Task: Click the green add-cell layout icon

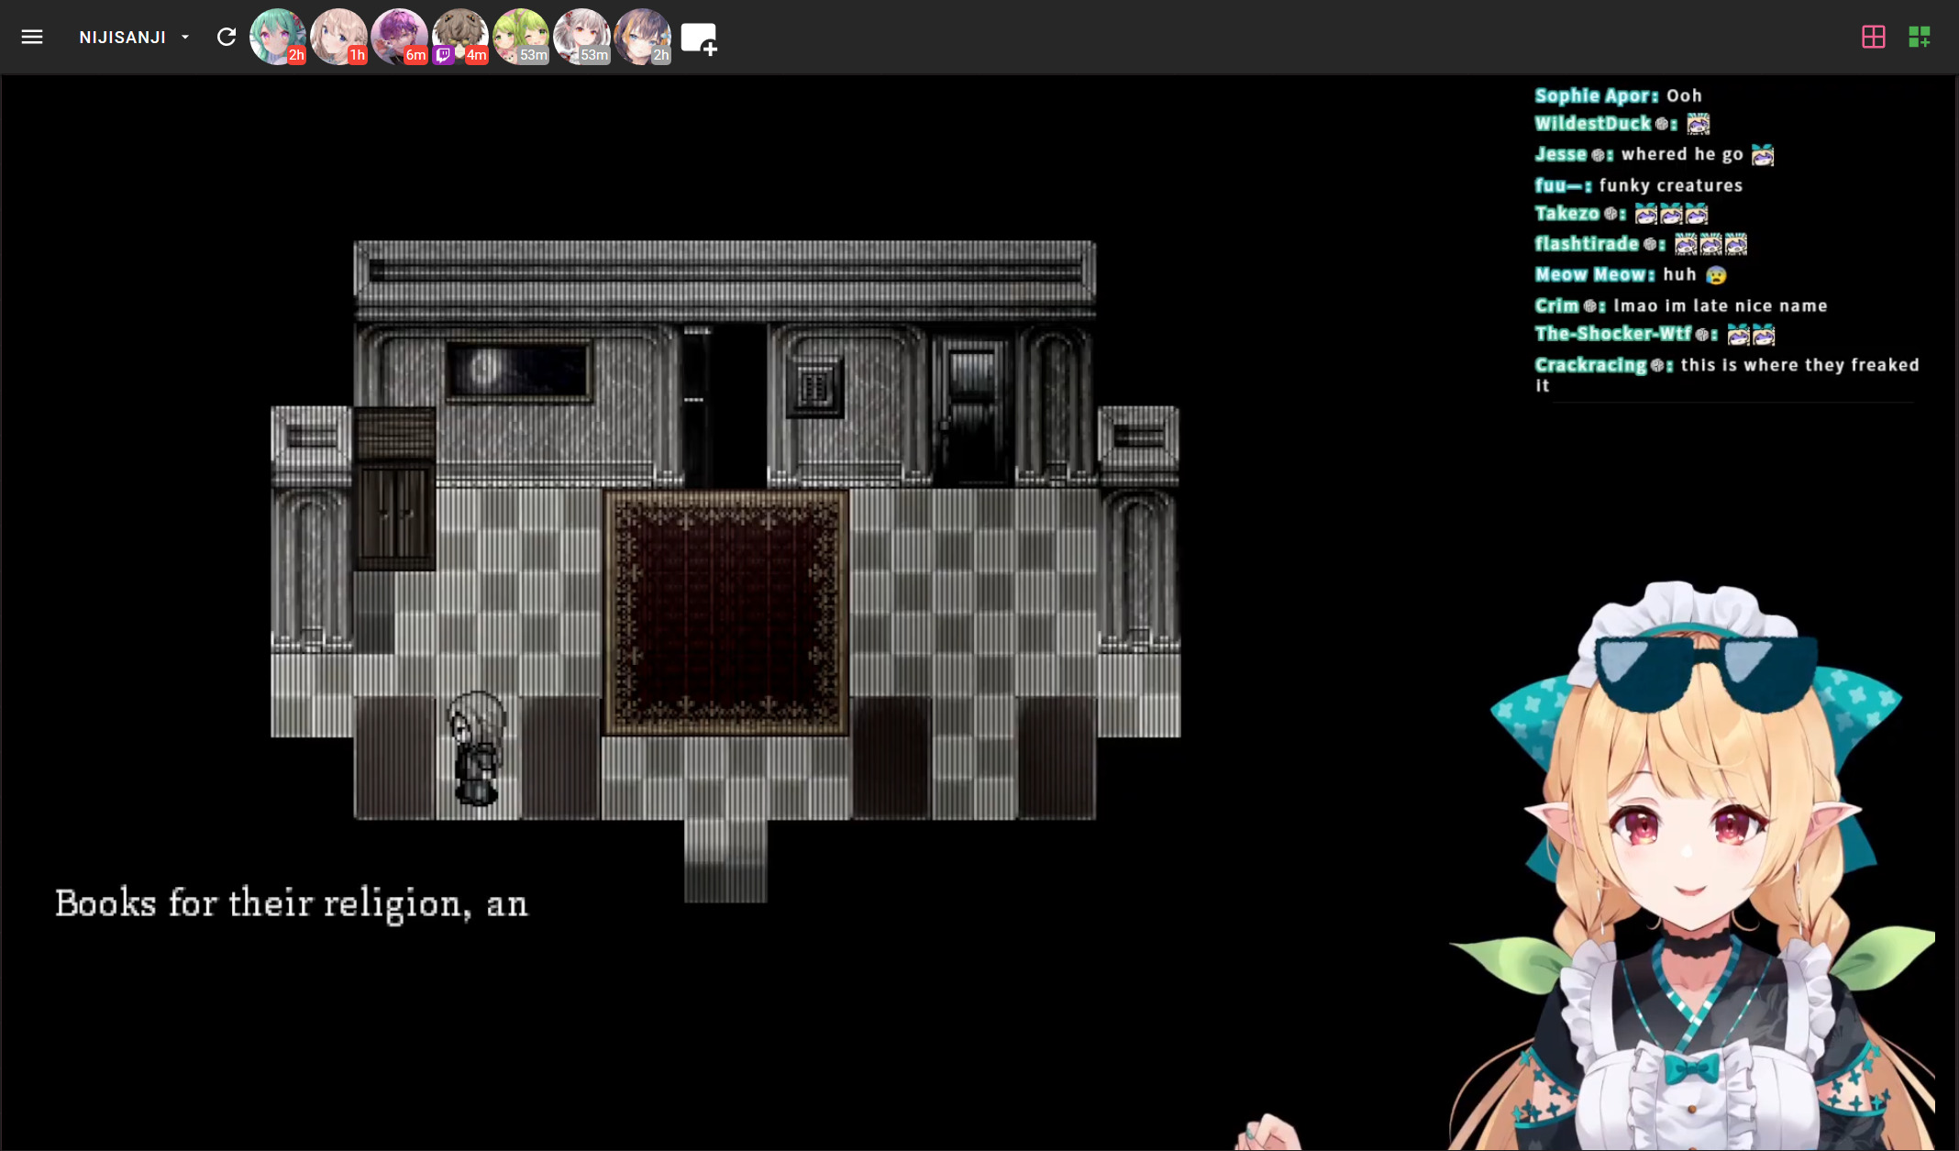Action: tap(1919, 37)
